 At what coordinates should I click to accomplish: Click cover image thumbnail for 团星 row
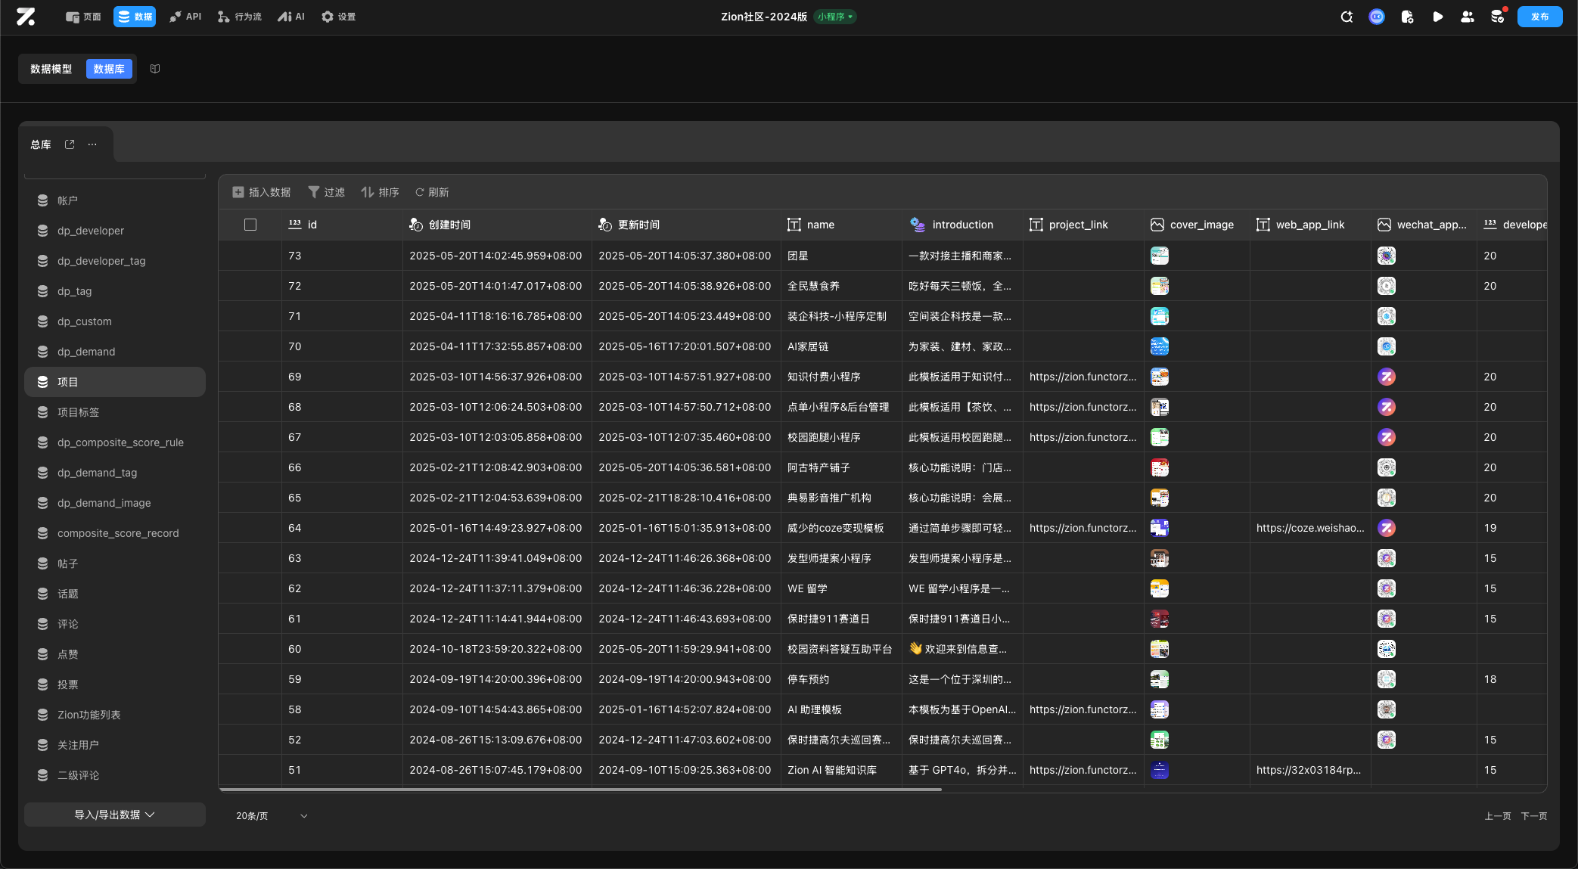point(1159,256)
